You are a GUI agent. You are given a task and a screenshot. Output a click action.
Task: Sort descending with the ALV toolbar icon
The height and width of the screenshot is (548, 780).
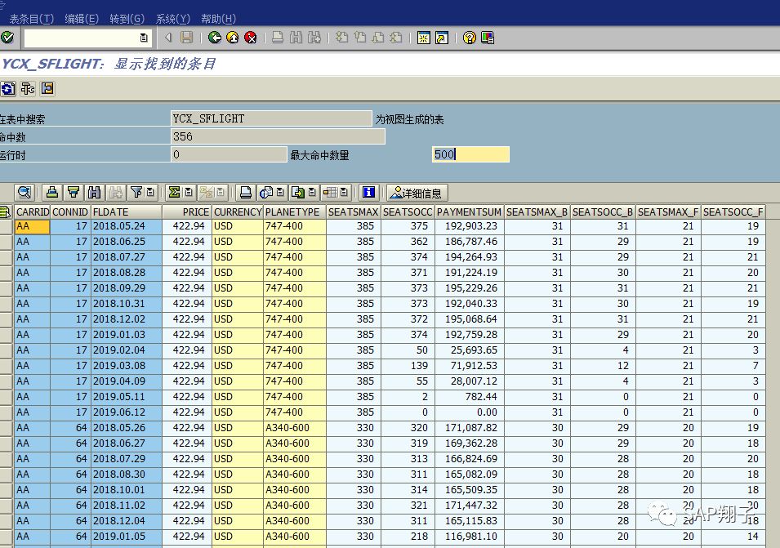[x=74, y=193]
